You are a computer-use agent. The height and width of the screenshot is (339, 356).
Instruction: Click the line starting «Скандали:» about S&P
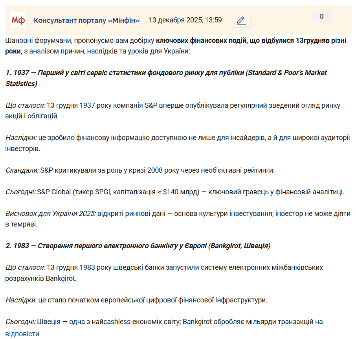point(140,170)
